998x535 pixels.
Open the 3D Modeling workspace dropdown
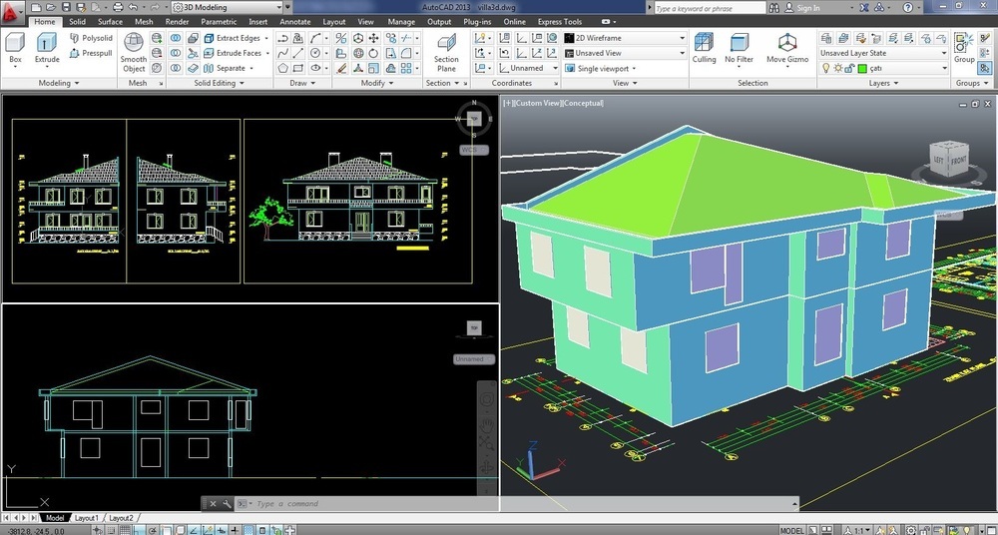[x=228, y=8]
